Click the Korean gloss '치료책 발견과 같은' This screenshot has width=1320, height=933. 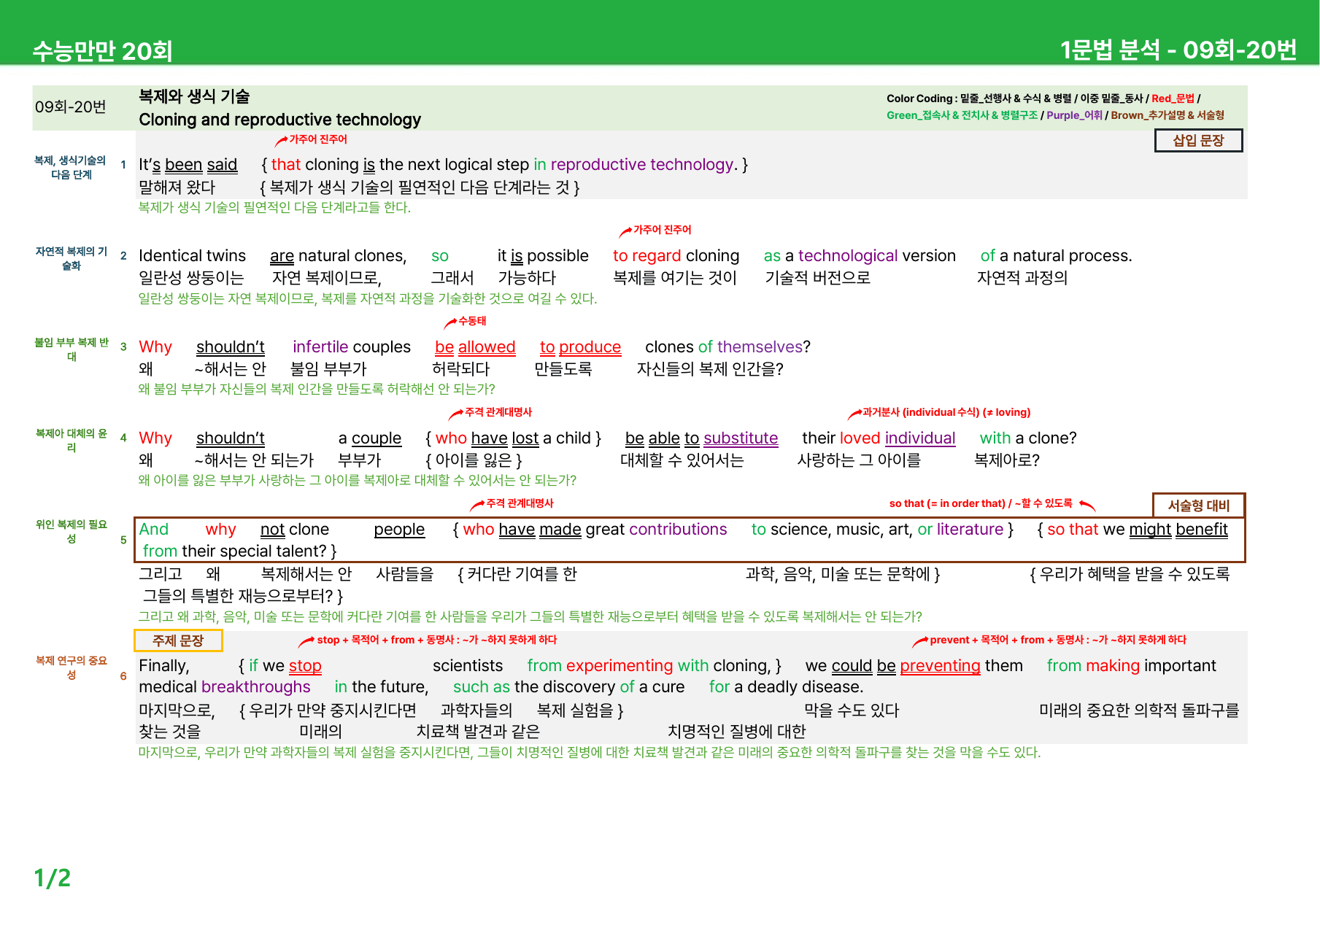[478, 732]
